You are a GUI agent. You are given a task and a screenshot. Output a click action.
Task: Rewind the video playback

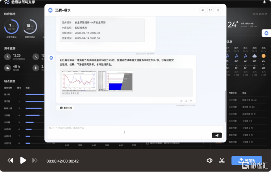[x=11, y=160]
